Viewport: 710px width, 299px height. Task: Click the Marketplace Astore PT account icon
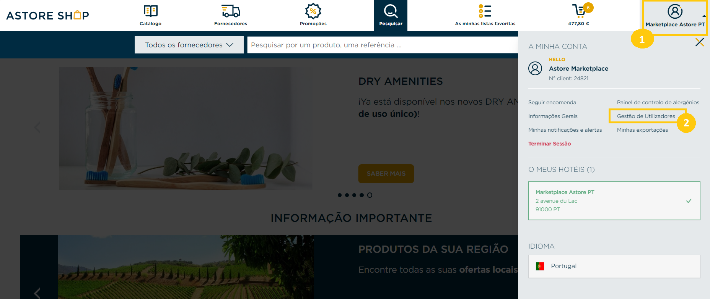tap(675, 11)
